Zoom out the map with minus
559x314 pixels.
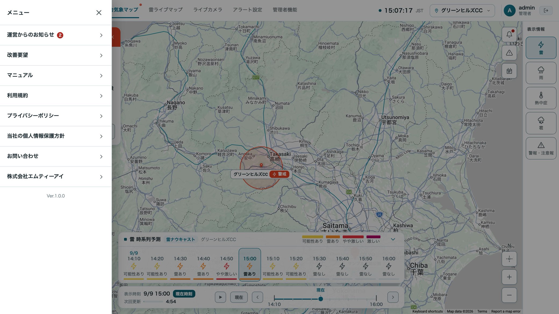pos(509,295)
